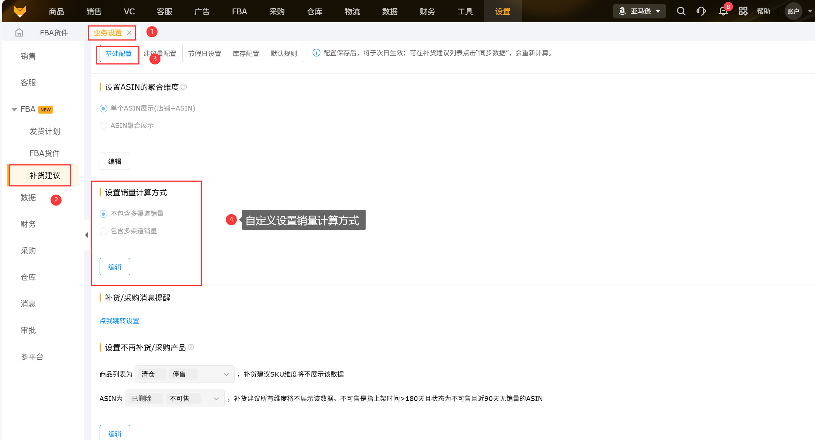Click 编辑 under 设置销量计算方式
This screenshot has height=440, width=815.
[115, 267]
